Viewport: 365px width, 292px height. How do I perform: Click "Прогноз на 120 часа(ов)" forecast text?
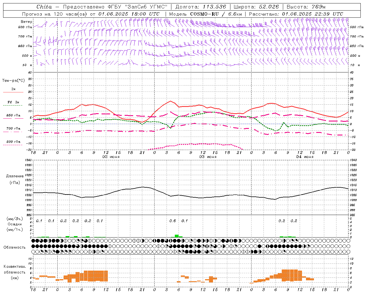point(55,14)
